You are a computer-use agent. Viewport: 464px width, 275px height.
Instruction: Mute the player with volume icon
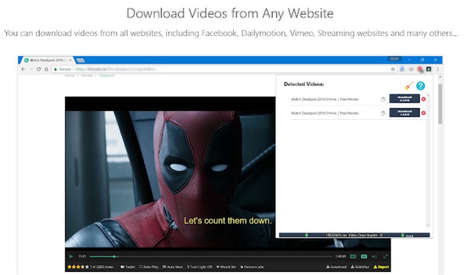pos(375,256)
